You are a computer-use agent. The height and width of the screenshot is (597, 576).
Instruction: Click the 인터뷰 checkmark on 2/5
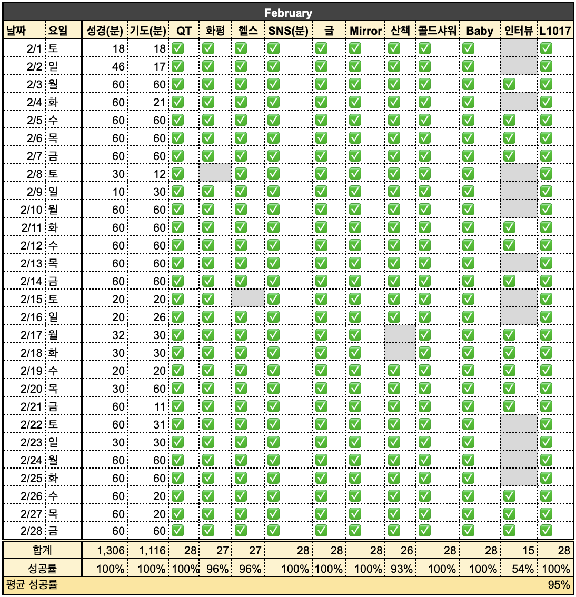coord(509,119)
